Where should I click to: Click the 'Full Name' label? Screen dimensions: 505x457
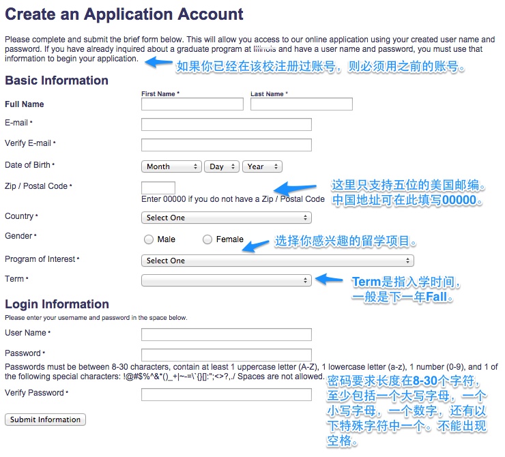(x=25, y=104)
